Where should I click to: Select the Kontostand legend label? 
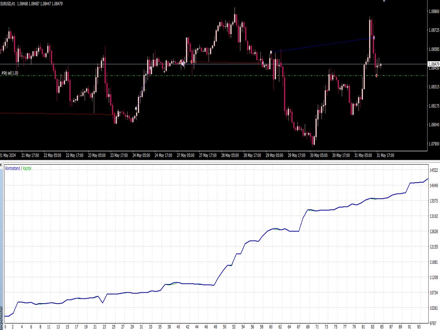12,169
